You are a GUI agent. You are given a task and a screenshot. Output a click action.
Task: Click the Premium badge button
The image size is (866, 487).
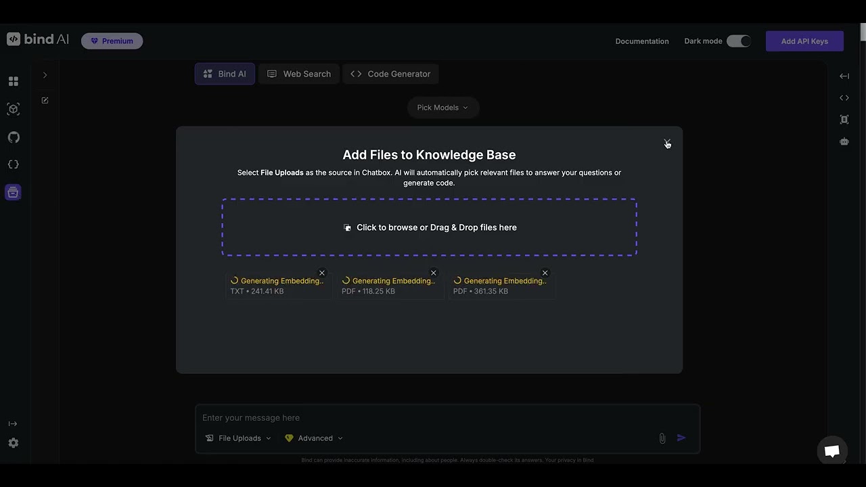click(112, 41)
